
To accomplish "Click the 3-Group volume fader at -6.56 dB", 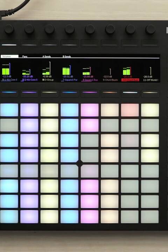I will [50, 68].
